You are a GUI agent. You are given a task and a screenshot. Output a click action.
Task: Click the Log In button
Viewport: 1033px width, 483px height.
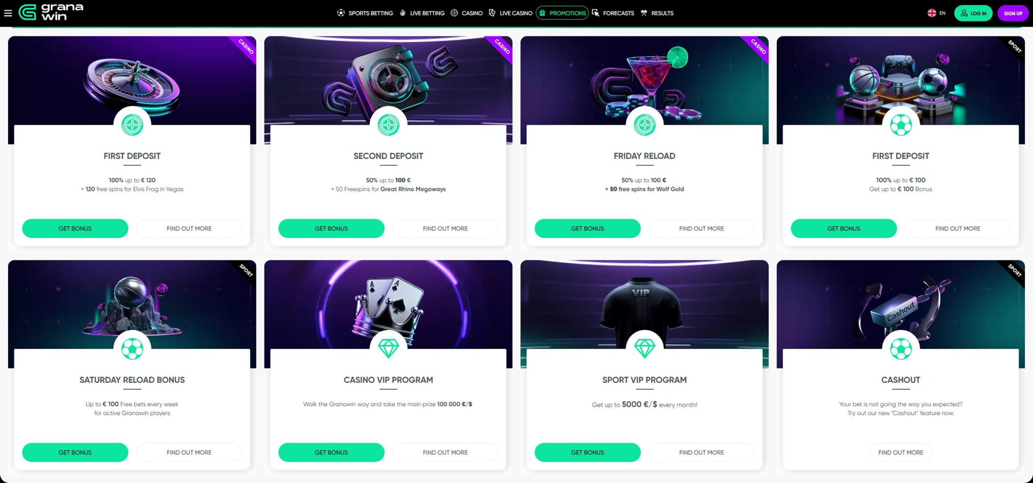tap(973, 13)
